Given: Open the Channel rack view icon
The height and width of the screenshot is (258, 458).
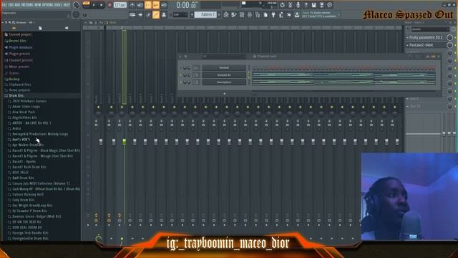Looking at the screenshot, I should (242, 14).
